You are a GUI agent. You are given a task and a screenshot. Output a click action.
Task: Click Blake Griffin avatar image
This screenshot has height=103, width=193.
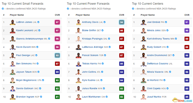[79, 31]
